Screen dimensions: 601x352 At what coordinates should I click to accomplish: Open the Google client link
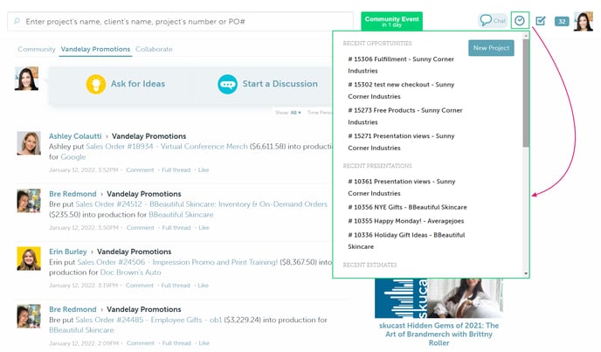point(73,157)
